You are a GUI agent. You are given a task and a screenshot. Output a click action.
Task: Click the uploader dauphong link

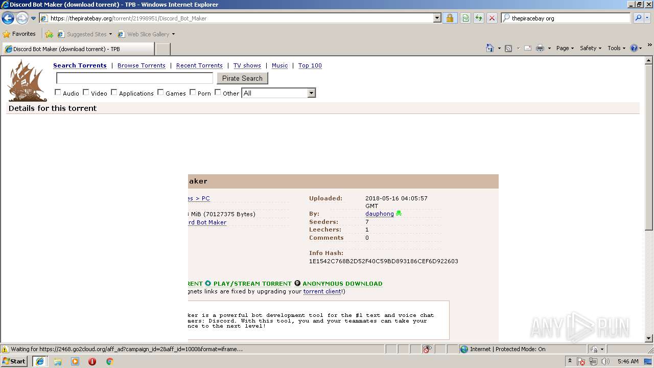click(380, 214)
